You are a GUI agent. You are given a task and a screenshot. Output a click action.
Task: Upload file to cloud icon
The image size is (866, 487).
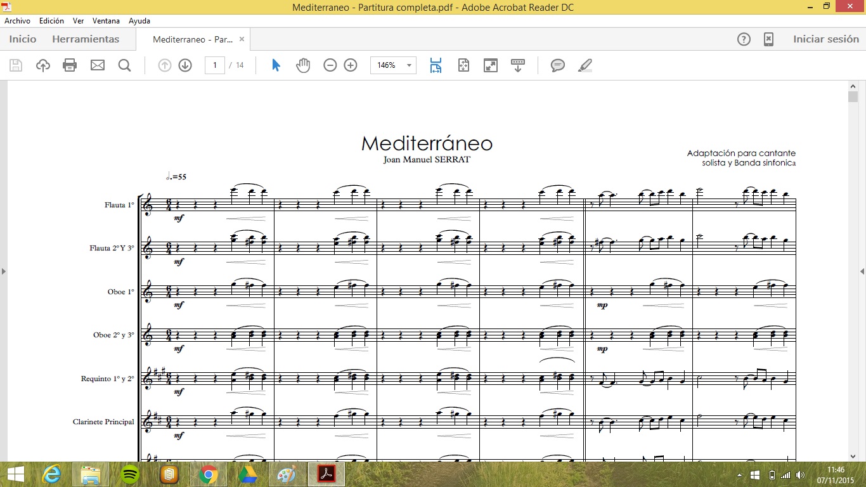[x=42, y=65]
